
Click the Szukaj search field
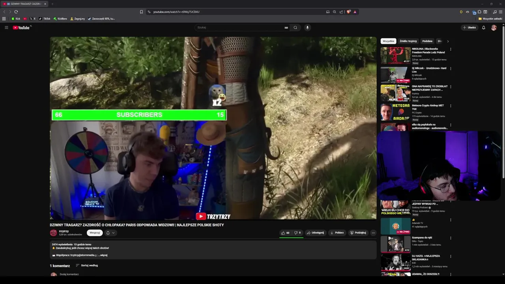[x=240, y=28]
